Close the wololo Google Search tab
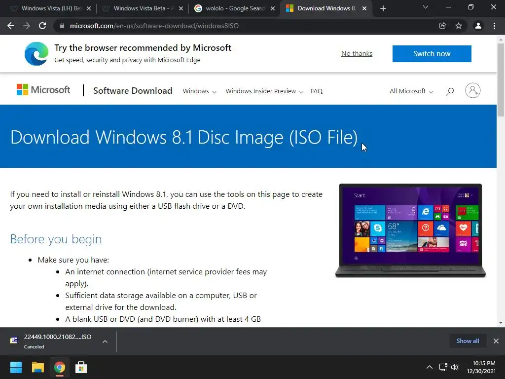 pyautogui.click(x=273, y=8)
